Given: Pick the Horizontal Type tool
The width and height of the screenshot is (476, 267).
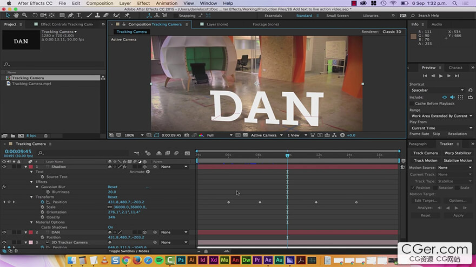Looking at the screenshot, I should coord(80,16).
